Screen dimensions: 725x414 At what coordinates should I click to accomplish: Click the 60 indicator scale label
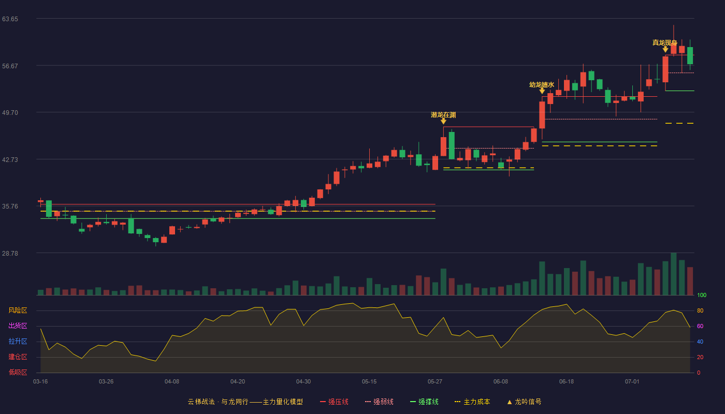click(x=700, y=326)
